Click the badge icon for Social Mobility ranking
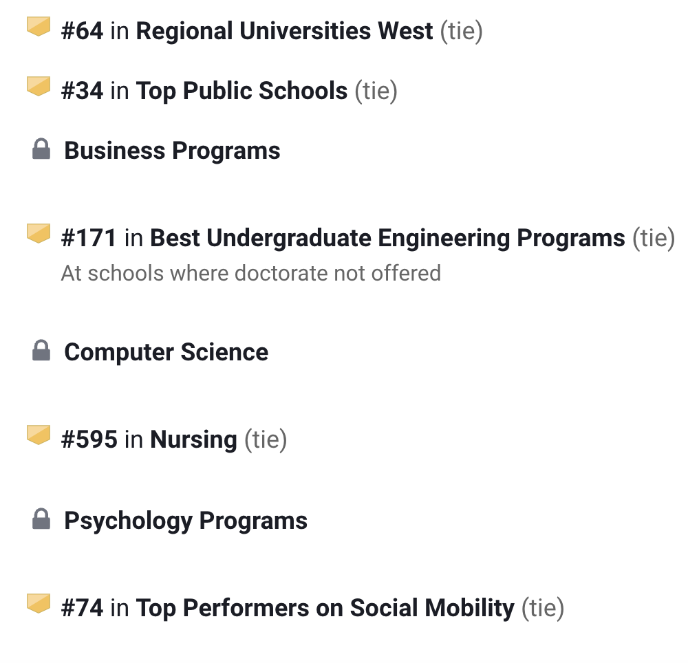The height and width of the screenshot is (663, 688). pos(39,603)
